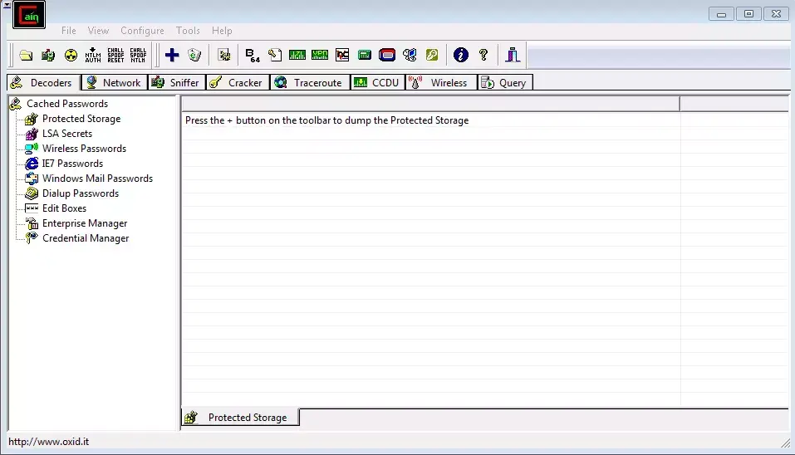Click the Cain application logo
Screen dimensions: 795x455
coord(29,15)
